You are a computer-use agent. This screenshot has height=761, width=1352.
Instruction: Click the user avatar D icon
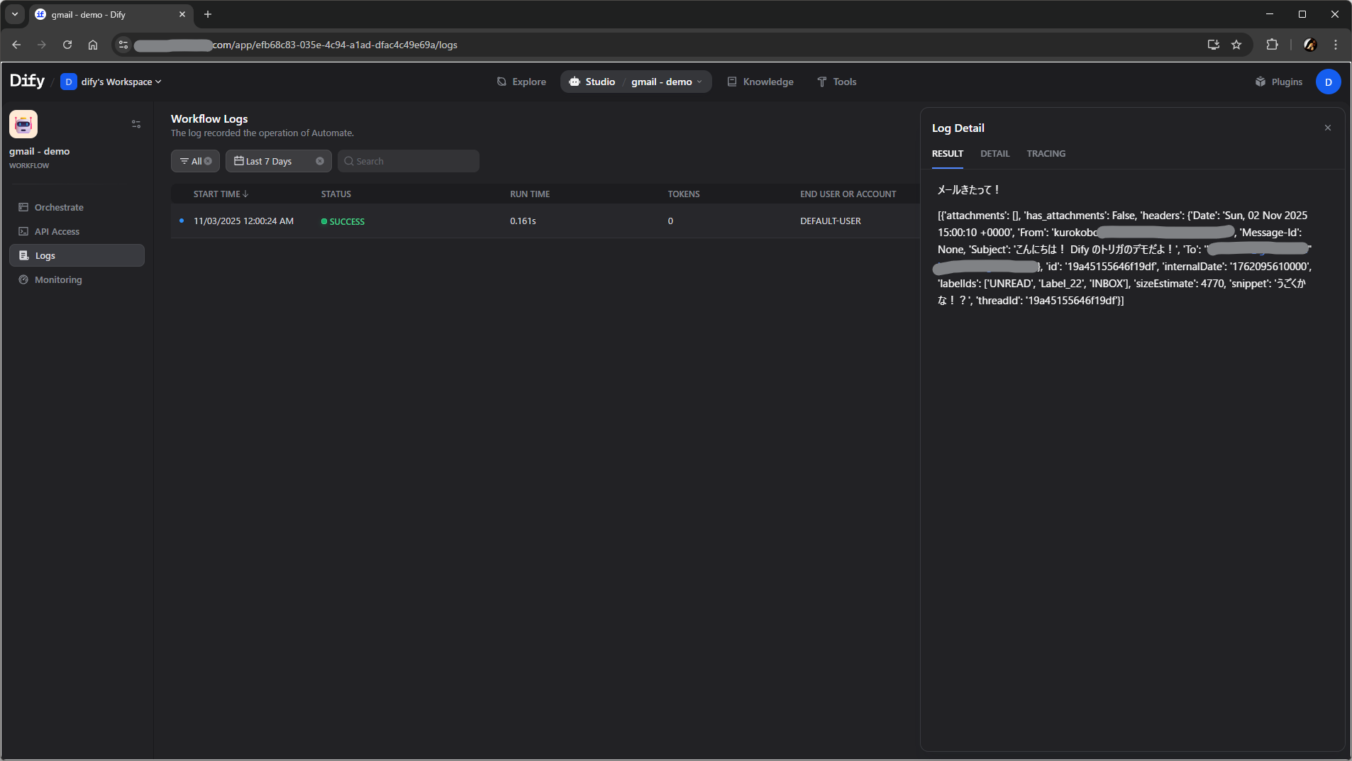[1328, 82]
